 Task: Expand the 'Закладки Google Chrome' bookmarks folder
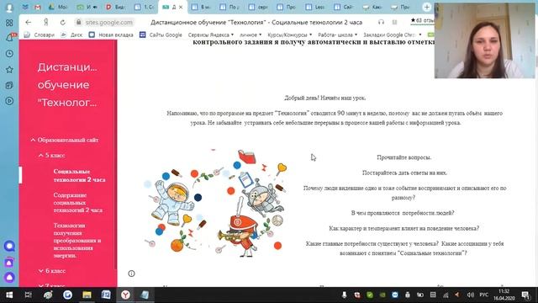coord(393,35)
